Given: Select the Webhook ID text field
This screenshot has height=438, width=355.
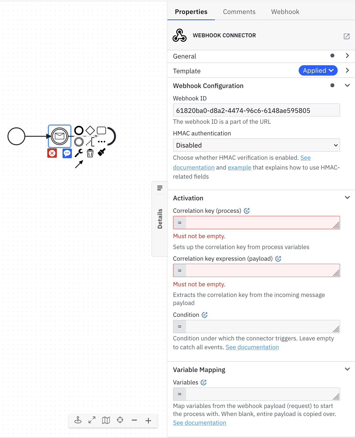Looking at the screenshot, I should pos(256,110).
